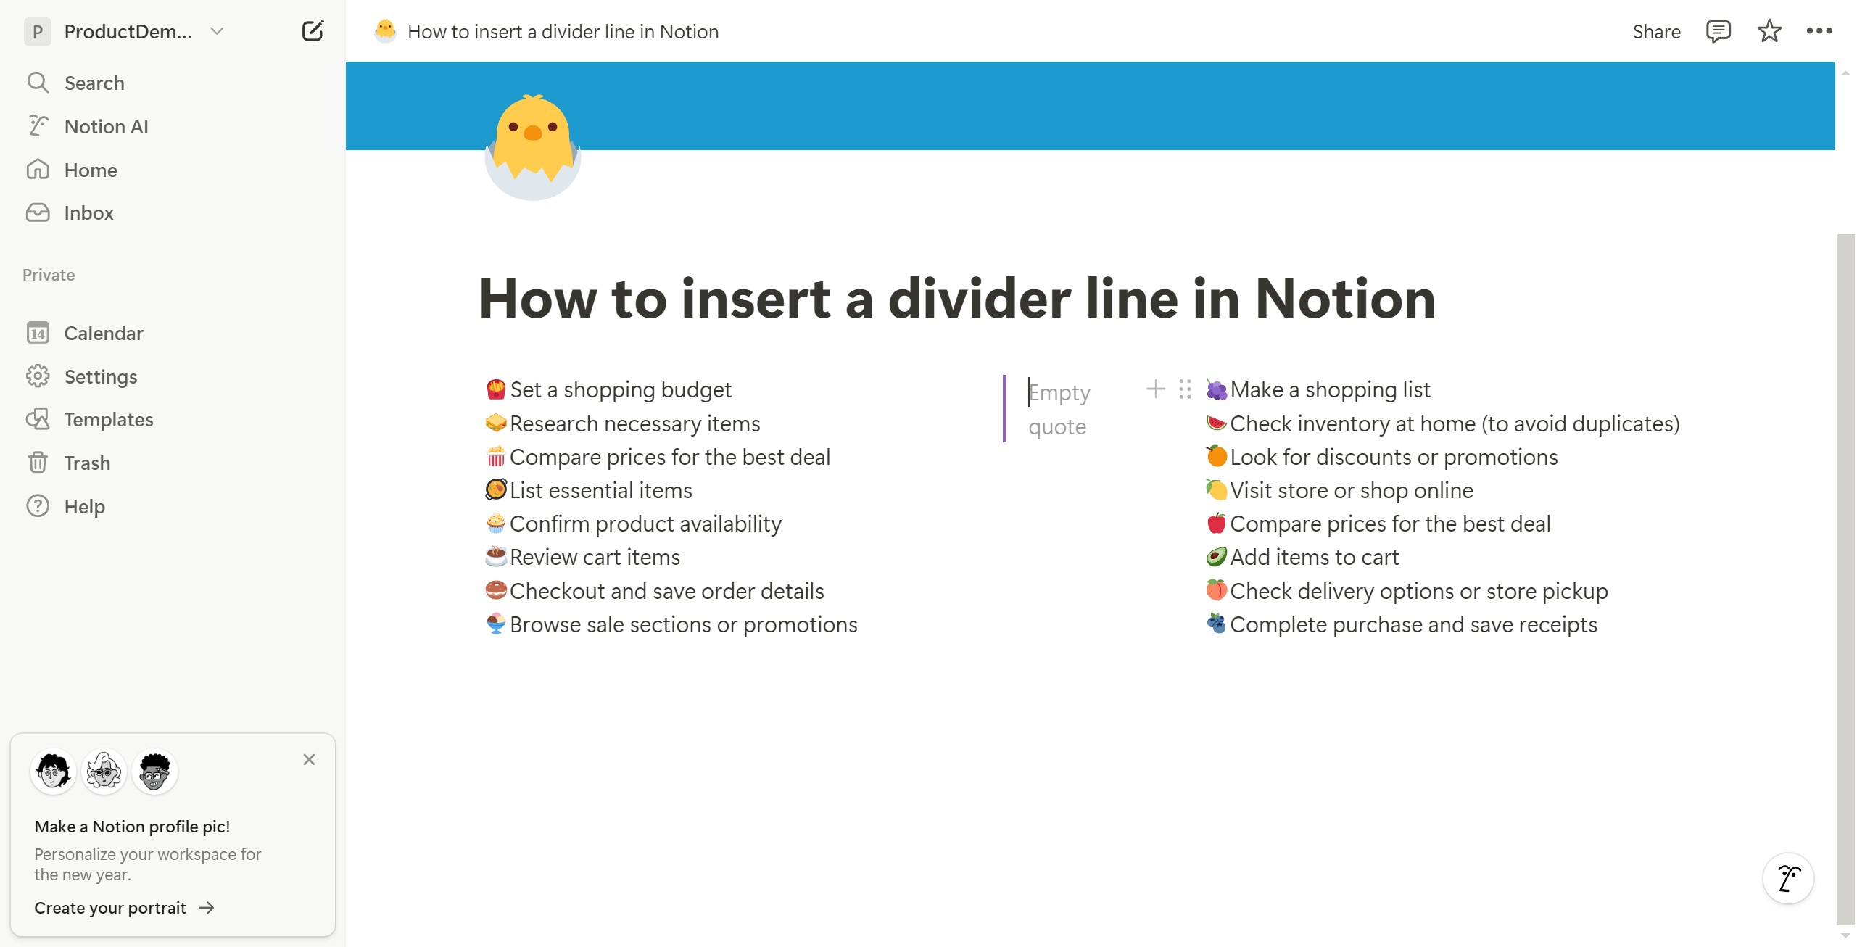Click 'Confirm product availability' text
The image size is (1857, 947).
[x=645, y=524]
